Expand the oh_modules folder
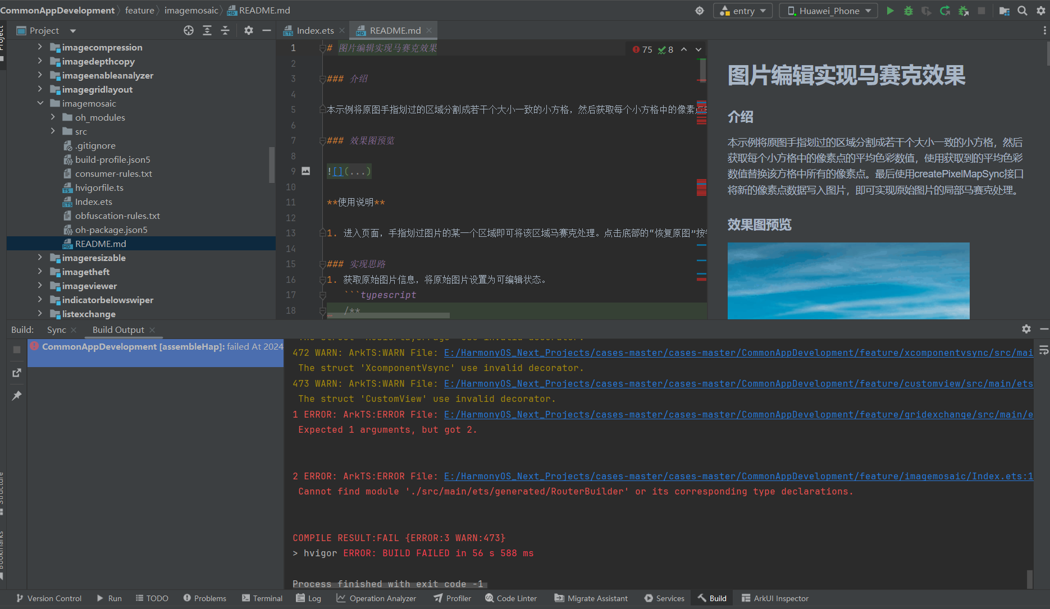The image size is (1050, 609). (53, 117)
